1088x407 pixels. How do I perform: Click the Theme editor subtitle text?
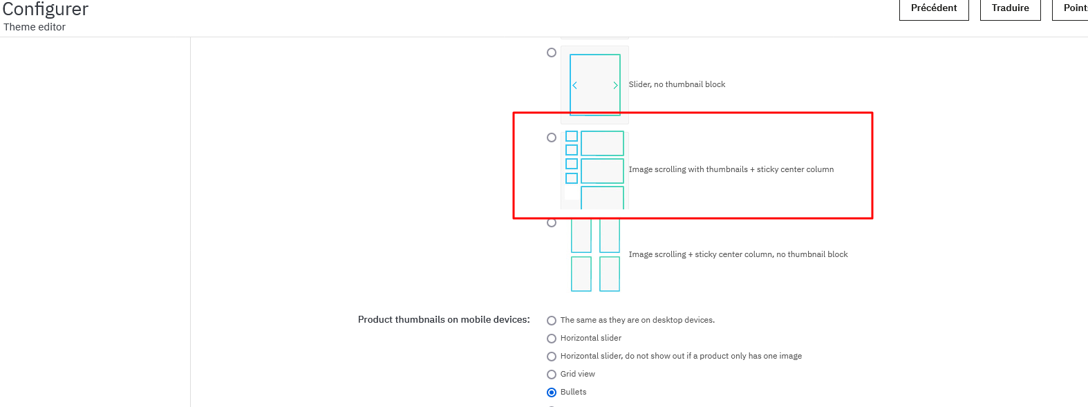(x=35, y=27)
